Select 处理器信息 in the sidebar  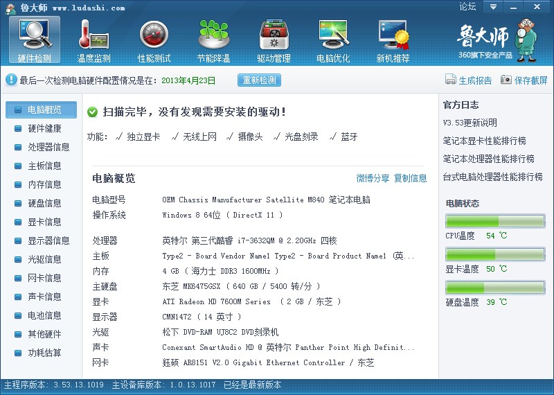[x=42, y=147]
